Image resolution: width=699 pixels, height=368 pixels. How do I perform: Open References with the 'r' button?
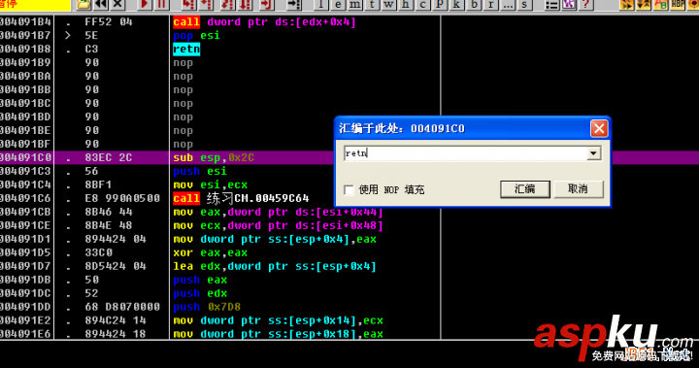pos(491,5)
